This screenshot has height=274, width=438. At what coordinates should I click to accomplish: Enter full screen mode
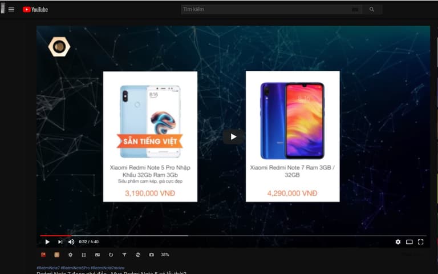pos(421,242)
